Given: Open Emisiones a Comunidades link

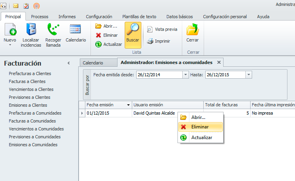Looking at the screenshot, I should point(33,145).
